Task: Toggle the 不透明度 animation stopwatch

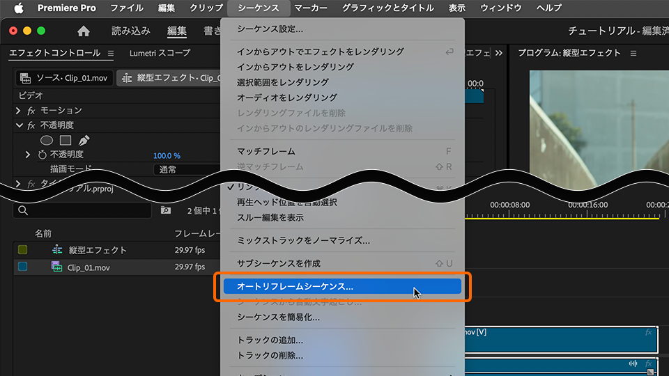Action: (42, 155)
